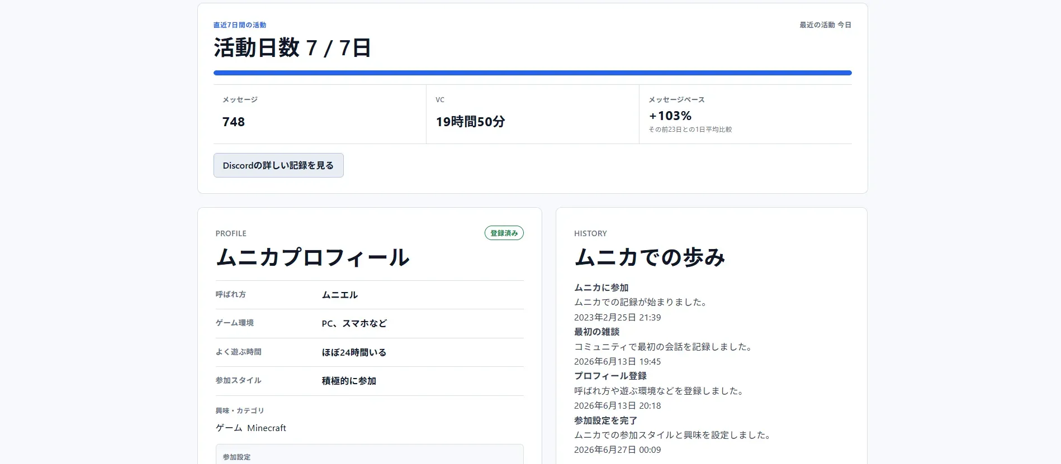Image resolution: width=1061 pixels, height=464 pixels.
Task: Click the blue activity progress bar
Action: tap(532, 73)
